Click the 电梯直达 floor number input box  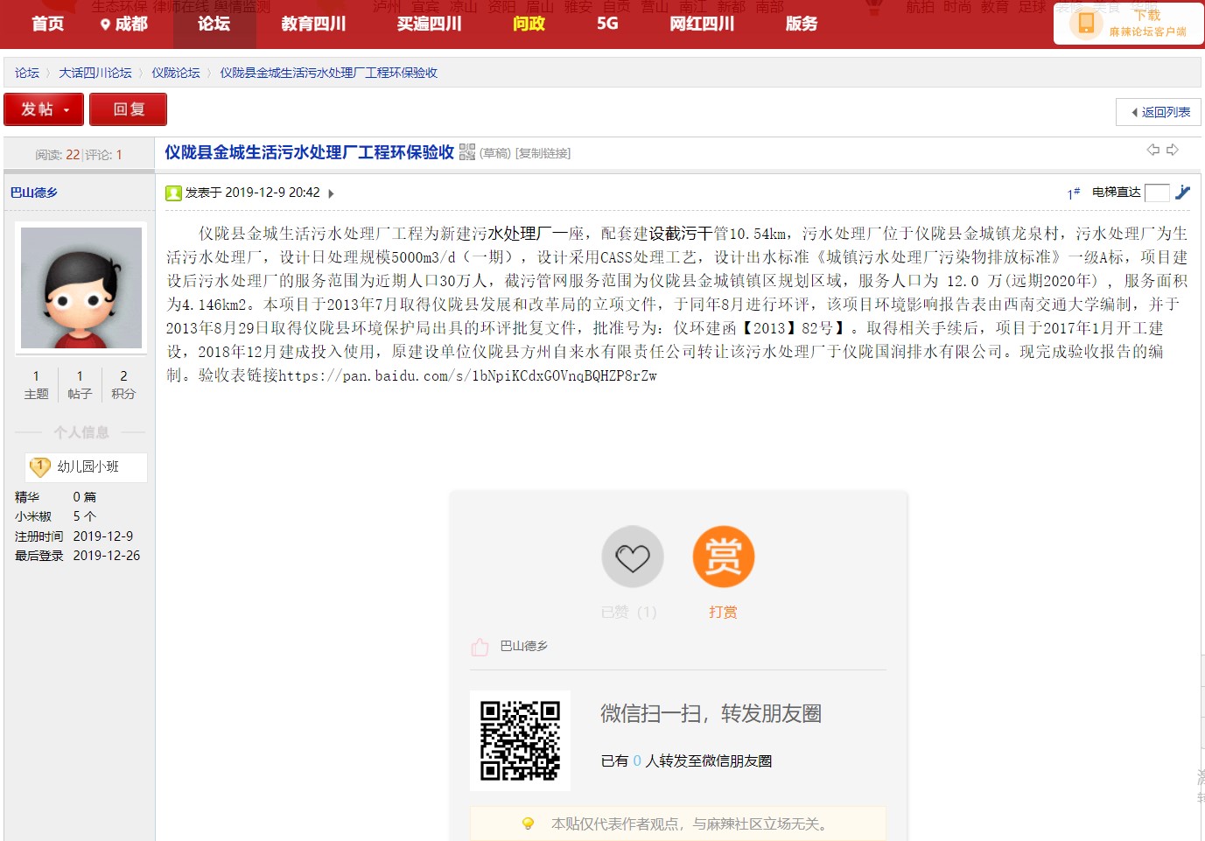coord(1156,193)
